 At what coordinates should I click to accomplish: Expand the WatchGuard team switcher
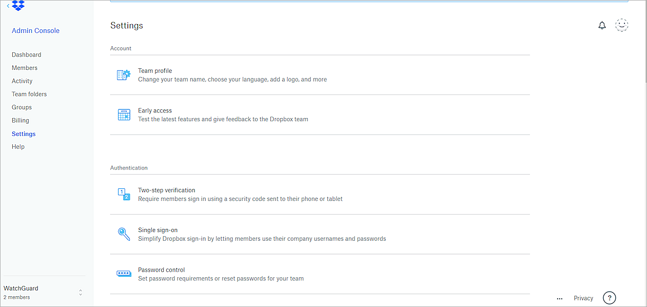(x=81, y=292)
